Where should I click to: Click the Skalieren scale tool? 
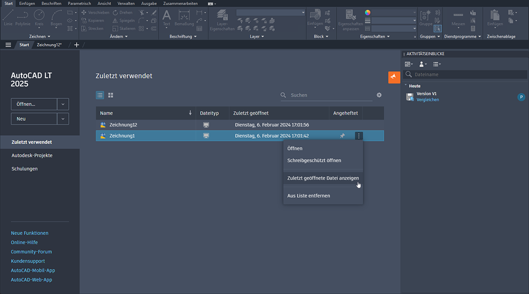point(124,29)
